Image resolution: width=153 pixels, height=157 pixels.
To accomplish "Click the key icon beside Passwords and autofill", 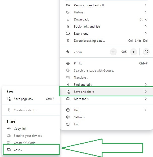I will tap(68, 5).
